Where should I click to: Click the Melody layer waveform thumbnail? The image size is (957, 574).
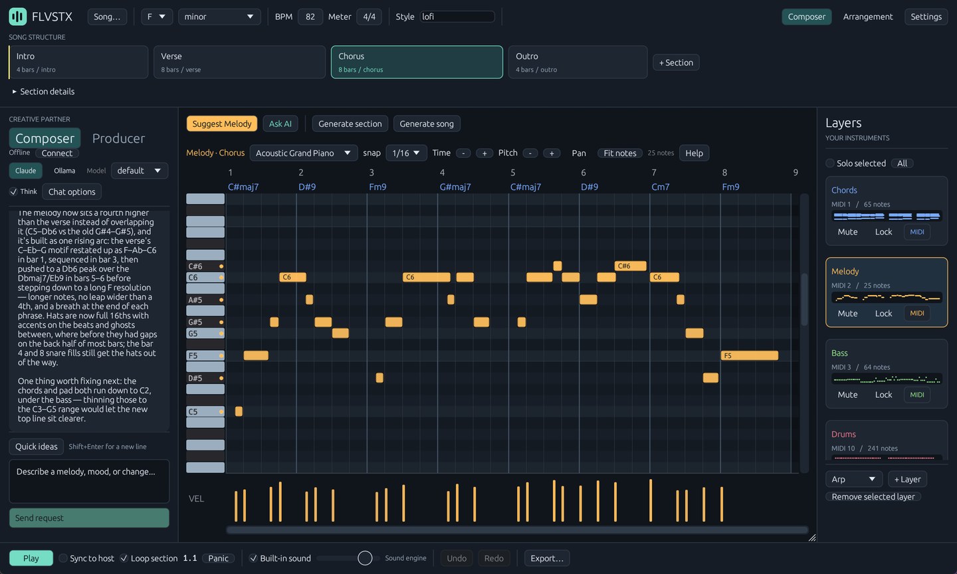(887, 298)
